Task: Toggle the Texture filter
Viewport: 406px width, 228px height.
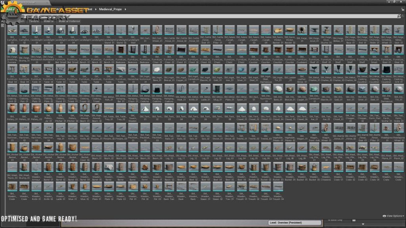Action: 34,21
